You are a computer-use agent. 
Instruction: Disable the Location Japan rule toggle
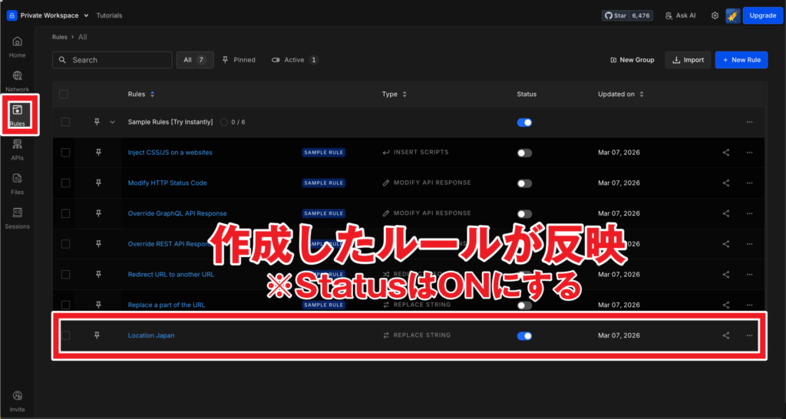(525, 335)
